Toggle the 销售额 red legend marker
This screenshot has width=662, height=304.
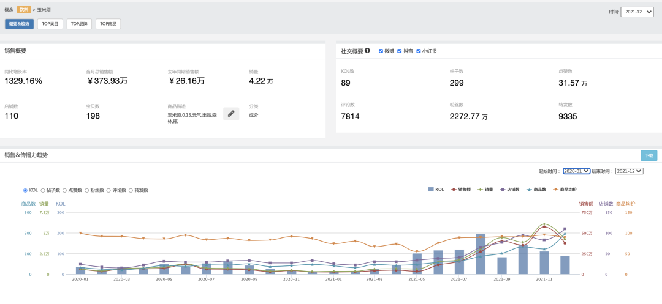click(454, 190)
